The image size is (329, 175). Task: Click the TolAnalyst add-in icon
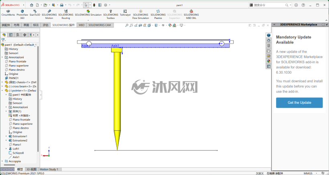(x=125, y=13)
